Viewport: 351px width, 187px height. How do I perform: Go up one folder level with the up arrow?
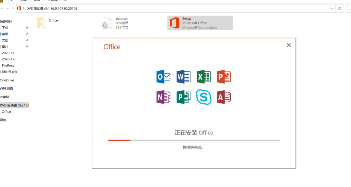coord(13,9)
